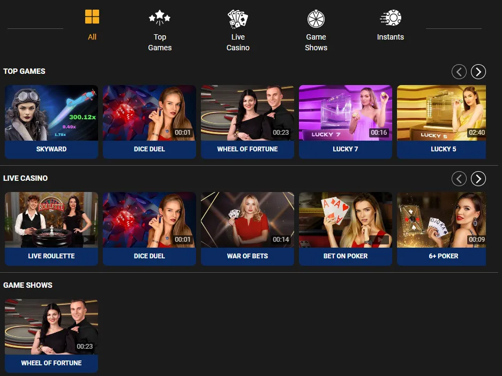The image size is (502, 376).
Task: Click the All category grid icon
Action: [x=92, y=17]
